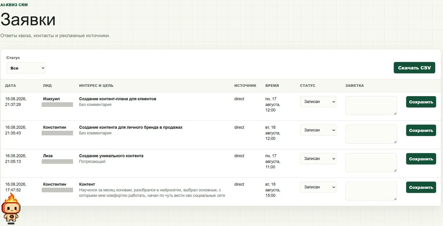This screenshot has width=443, height=226.
Task: Click the Заметка column header
Action: pos(354,85)
